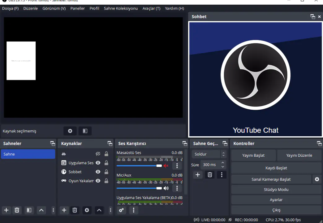Delete scene transition with trash icon
The width and height of the screenshot is (323, 223).
click(x=210, y=175)
